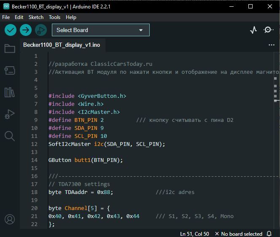
Task: Open the Serial Monitor
Action: coord(268,30)
